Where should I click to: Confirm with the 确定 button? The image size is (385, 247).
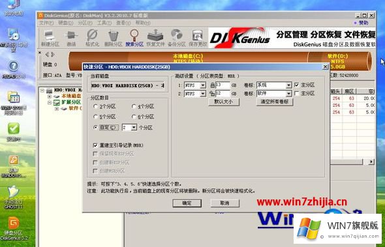coord(187,203)
